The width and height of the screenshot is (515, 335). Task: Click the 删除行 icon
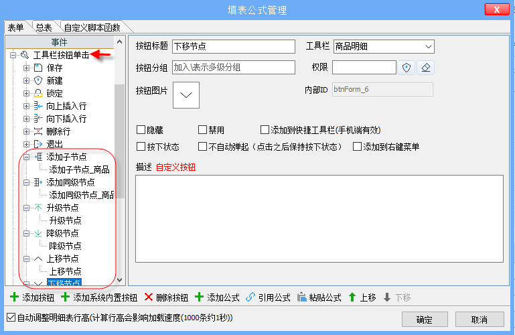click(38, 131)
